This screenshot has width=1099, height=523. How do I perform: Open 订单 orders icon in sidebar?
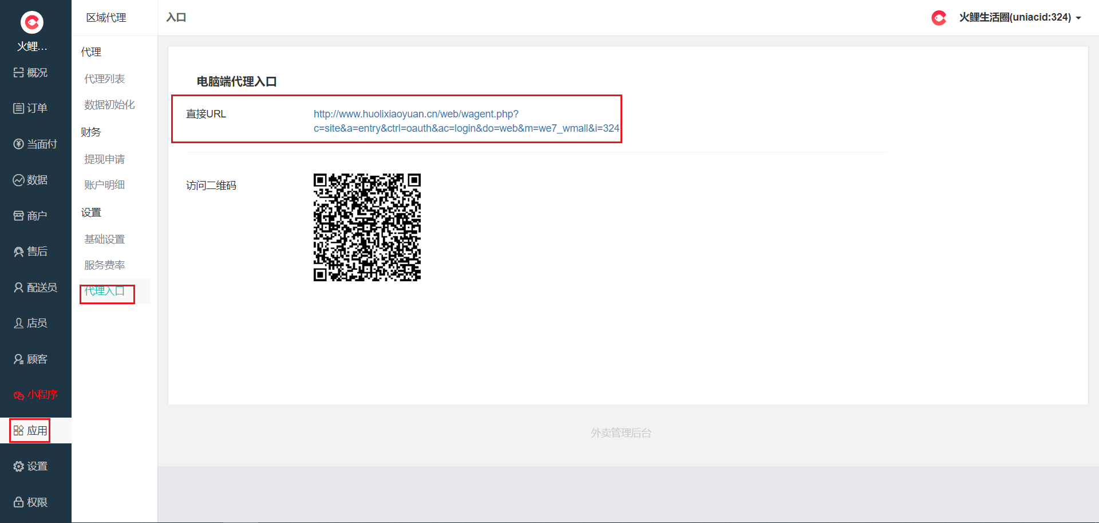coord(18,108)
